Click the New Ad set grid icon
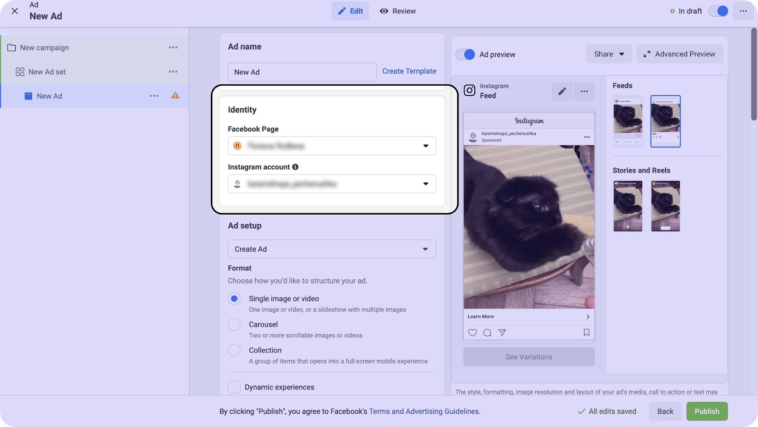The height and width of the screenshot is (427, 758). pyautogui.click(x=20, y=72)
